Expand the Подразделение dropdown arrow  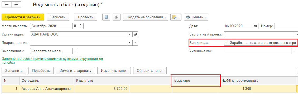[129, 43]
